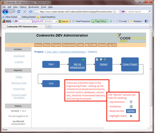155x133 pixels.
Task: Open the E-mail toolbar icon
Action: 118,21
